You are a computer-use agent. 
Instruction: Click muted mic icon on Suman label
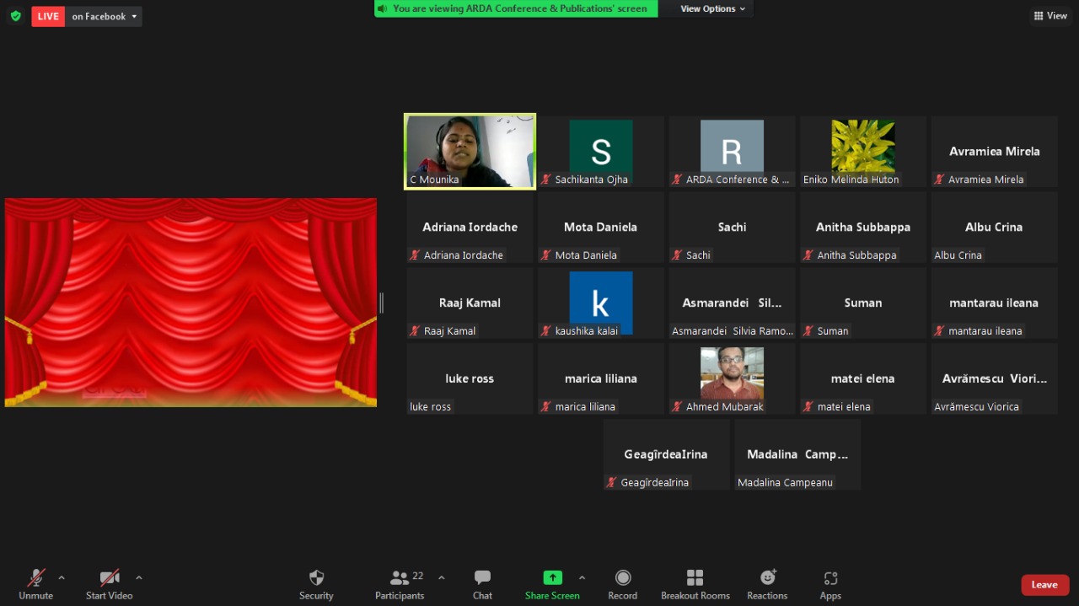[x=808, y=331]
